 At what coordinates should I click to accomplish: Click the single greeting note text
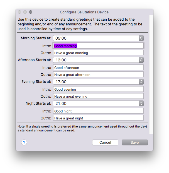point(82,128)
